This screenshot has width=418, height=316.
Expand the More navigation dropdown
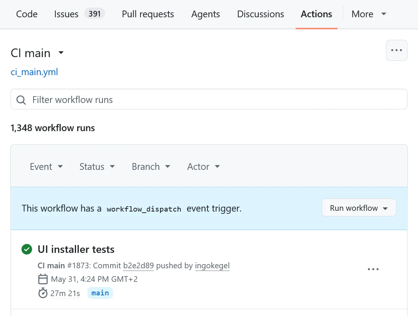pyautogui.click(x=369, y=14)
